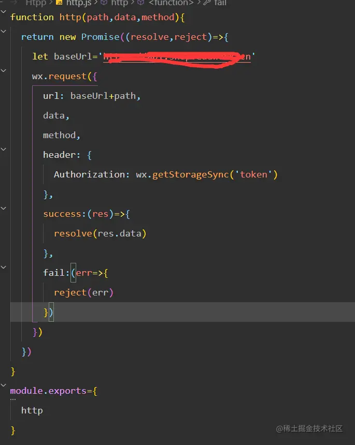Click the 'getStorageSync' method name
This screenshot has height=445, width=355.
pos(190,174)
